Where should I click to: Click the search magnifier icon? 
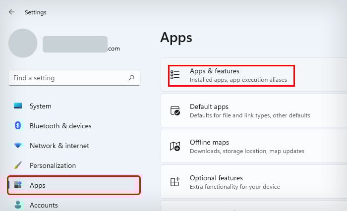pyautogui.click(x=131, y=78)
